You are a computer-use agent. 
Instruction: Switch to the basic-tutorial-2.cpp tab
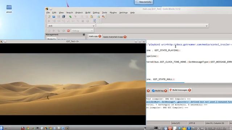tap(113, 37)
